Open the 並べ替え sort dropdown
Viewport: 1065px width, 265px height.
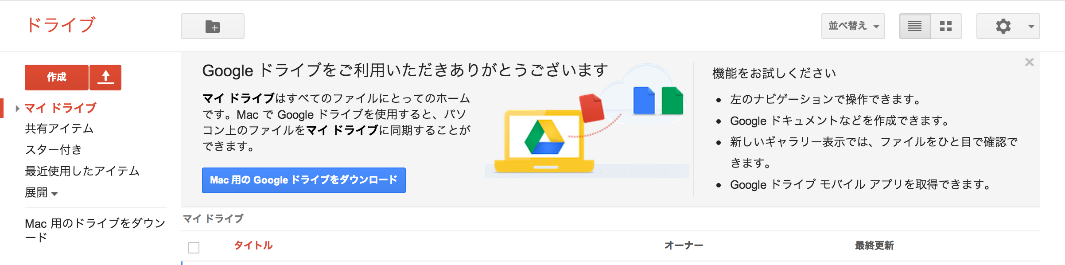(853, 27)
